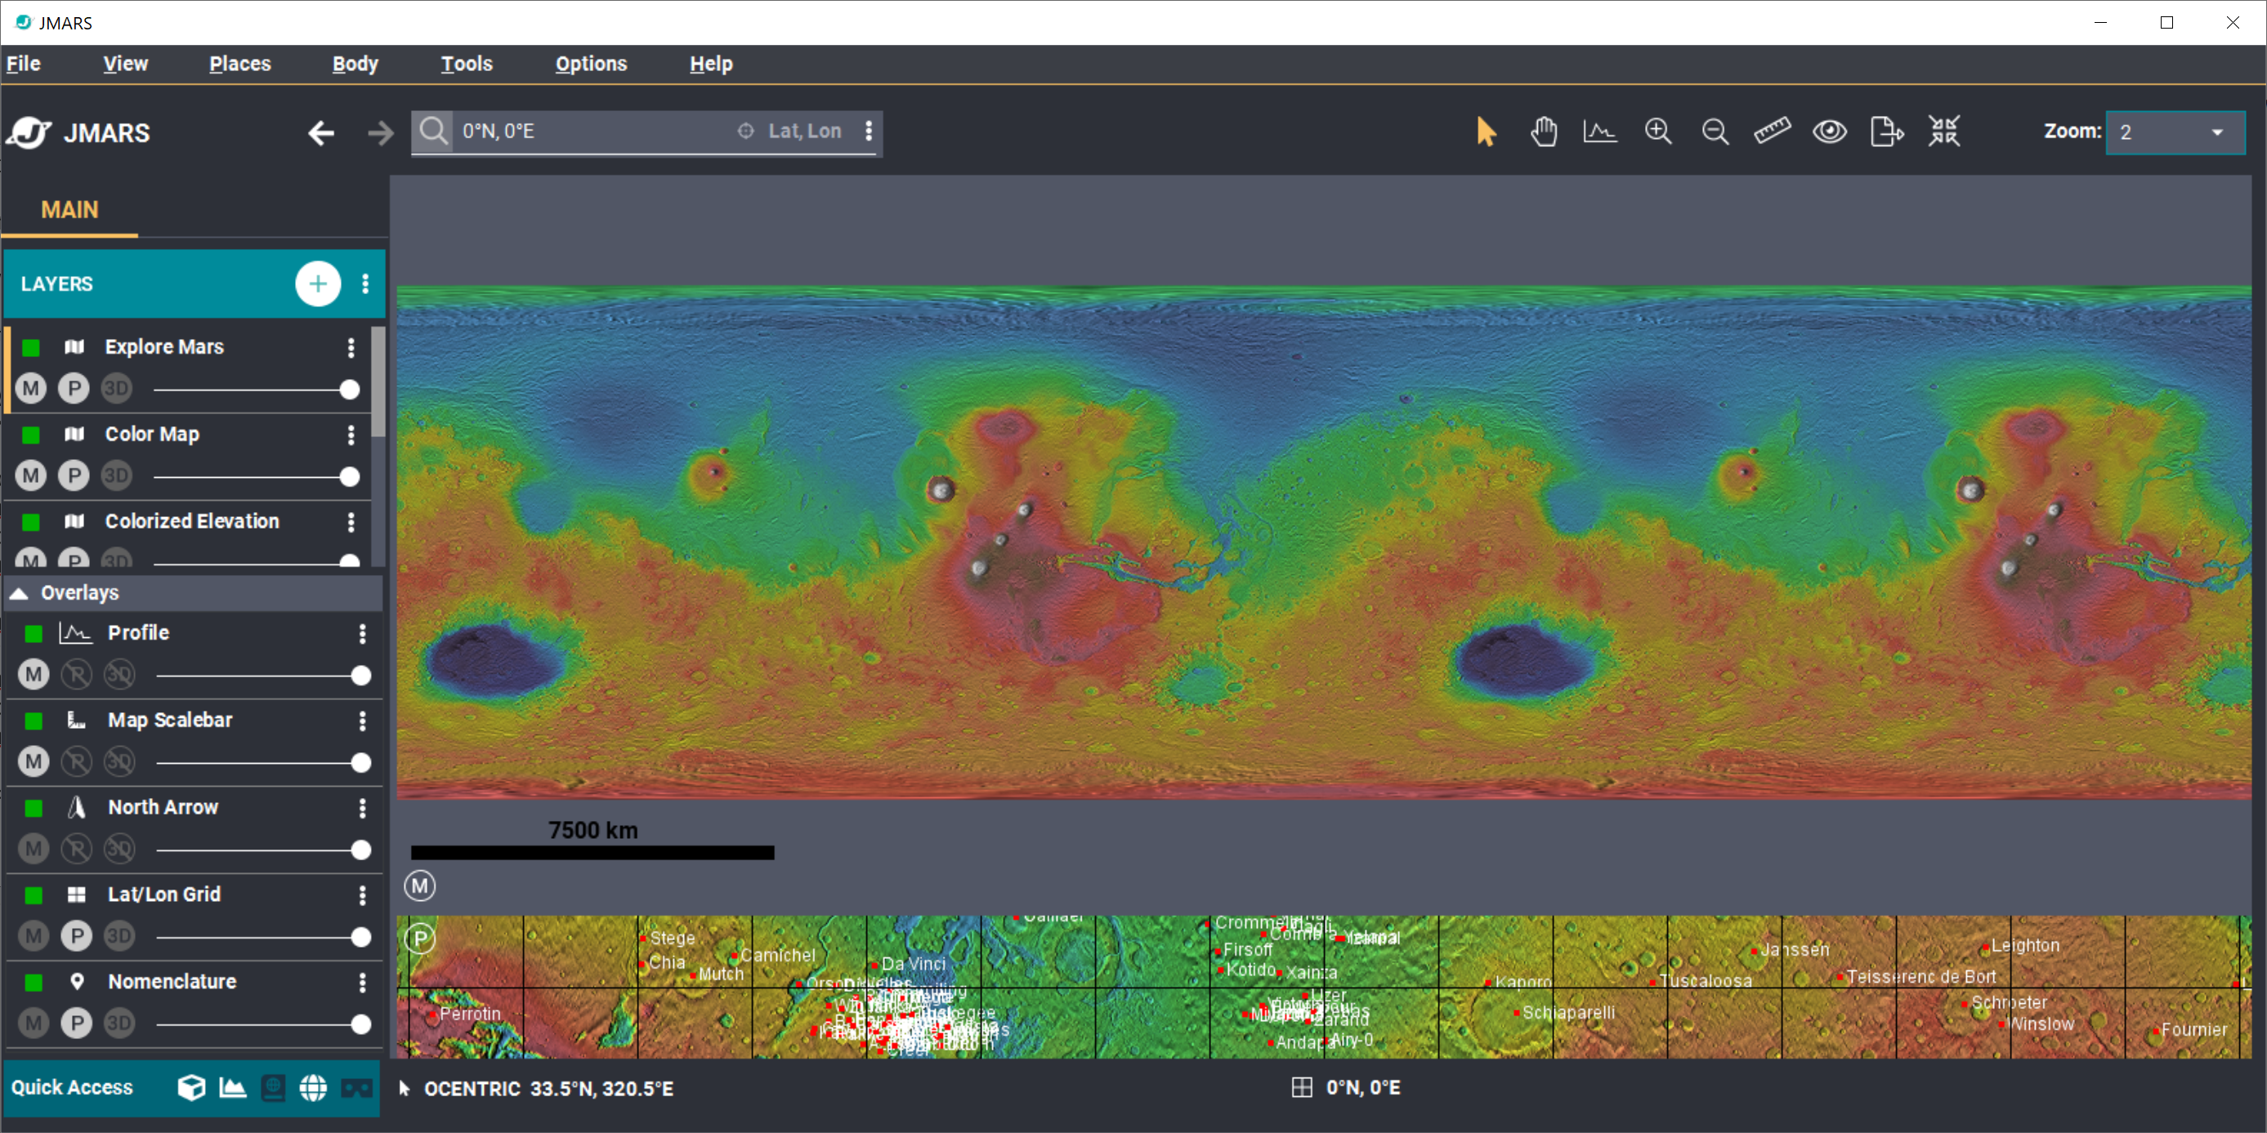Open the investigate eye tool
The image size is (2267, 1133).
pyautogui.click(x=1830, y=132)
